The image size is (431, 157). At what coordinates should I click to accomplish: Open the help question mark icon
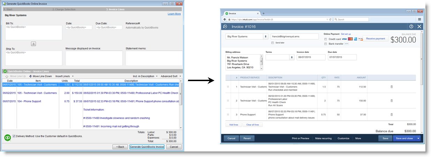pyautogui.click(x=411, y=26)
